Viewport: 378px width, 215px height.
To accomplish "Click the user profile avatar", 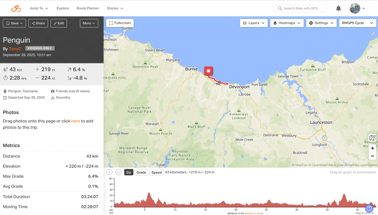I will point(355,8).
